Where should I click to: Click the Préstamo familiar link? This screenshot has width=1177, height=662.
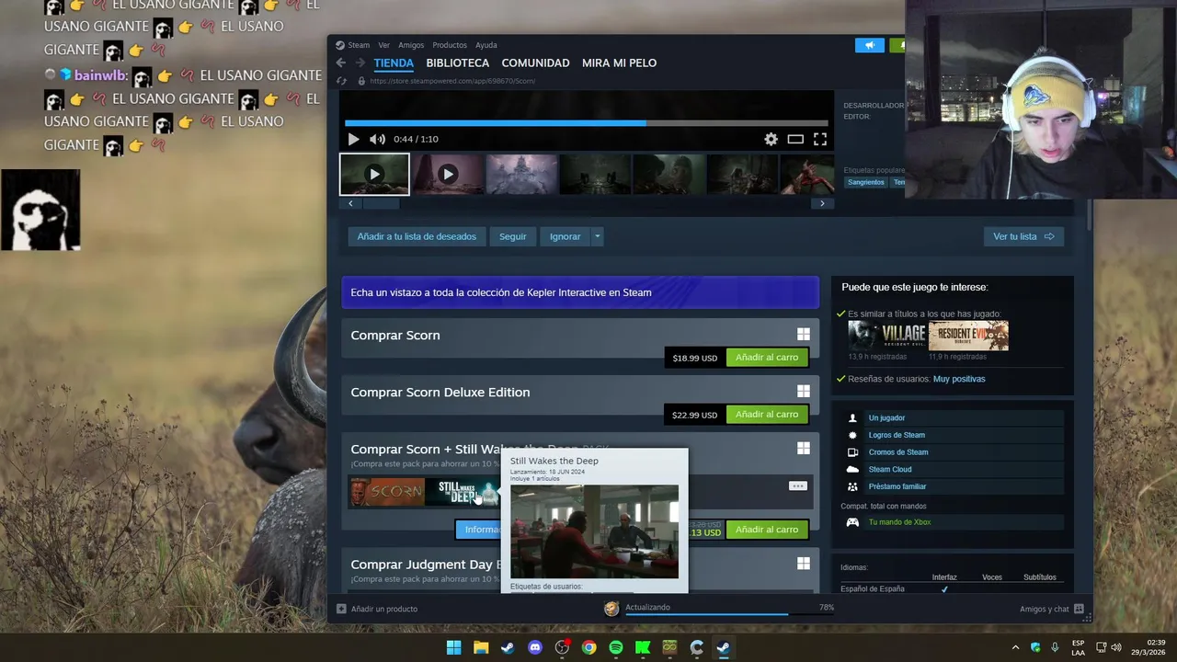click(x=897, y=486)
